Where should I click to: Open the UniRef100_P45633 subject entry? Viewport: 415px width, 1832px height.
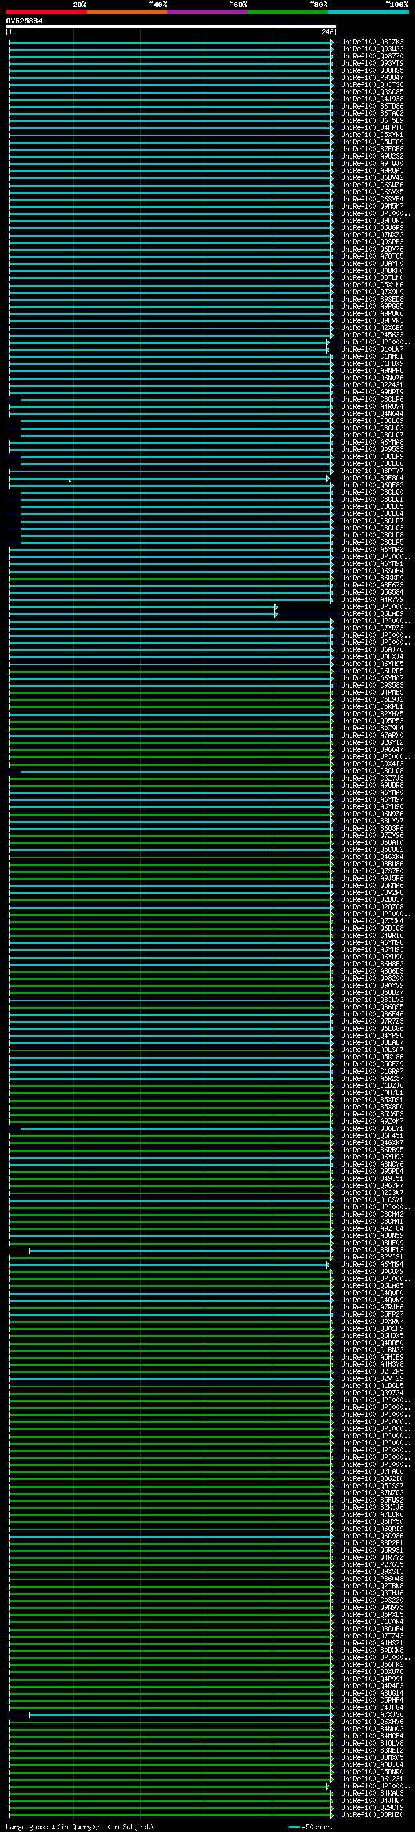(x=372, y=335)
